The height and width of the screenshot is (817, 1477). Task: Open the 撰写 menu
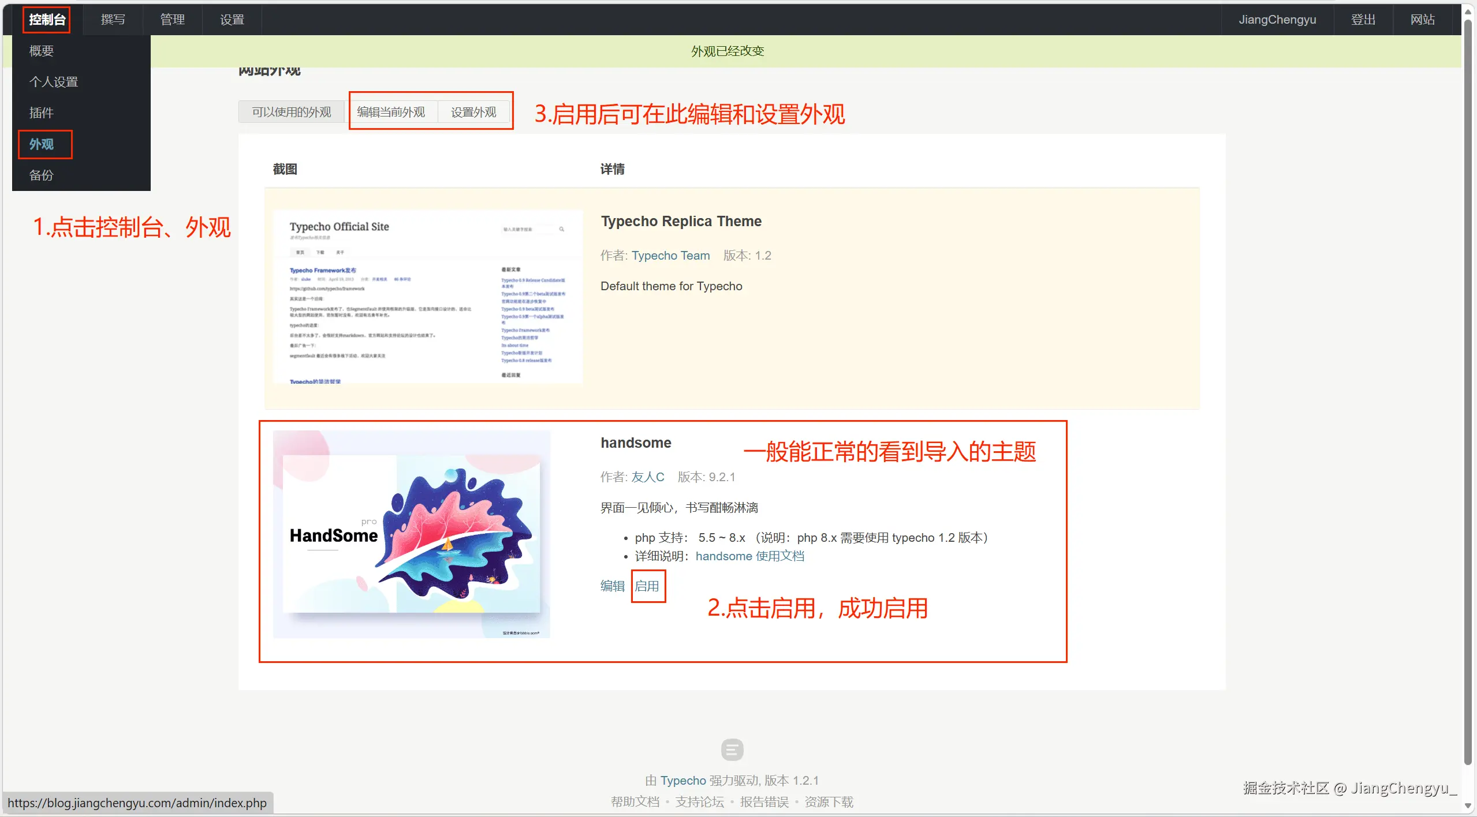[113, 20]
